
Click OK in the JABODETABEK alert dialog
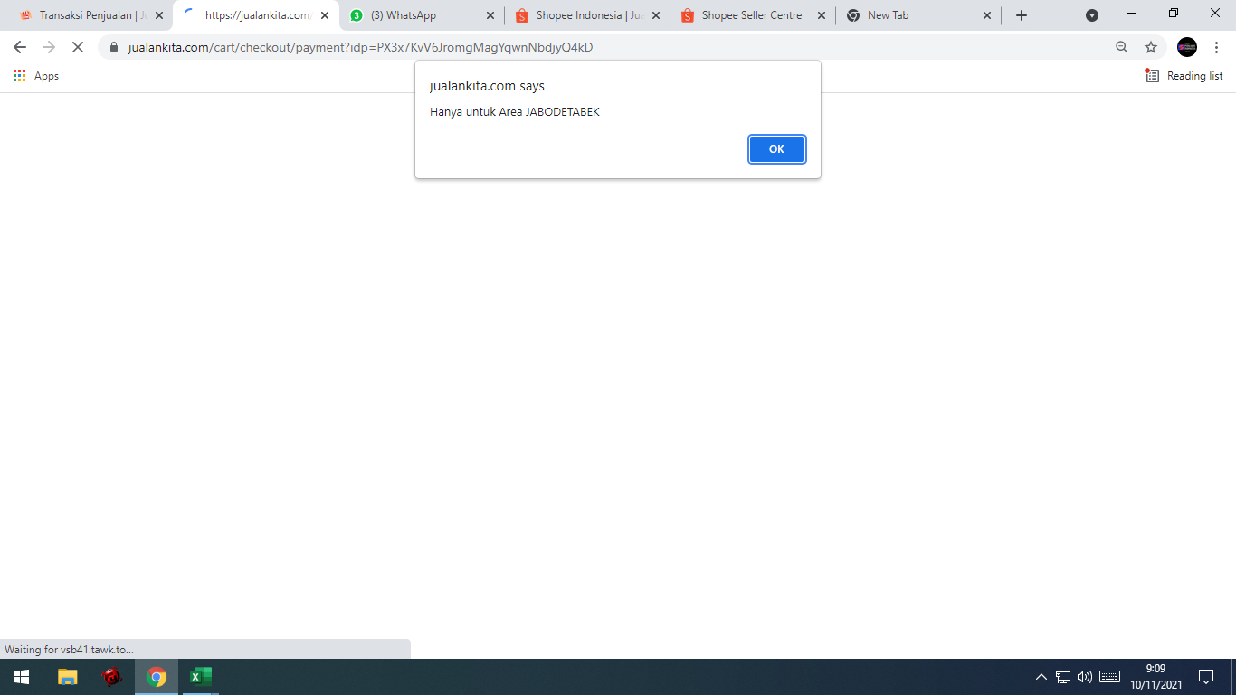click(x=776, y=149)
